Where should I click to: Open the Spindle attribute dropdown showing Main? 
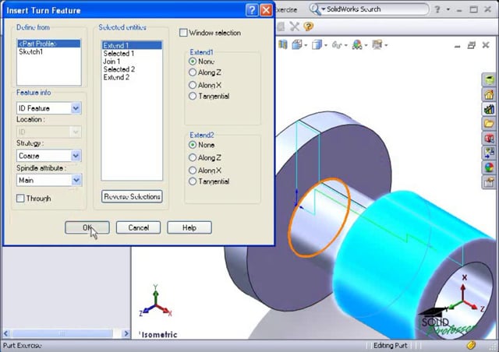76,181
